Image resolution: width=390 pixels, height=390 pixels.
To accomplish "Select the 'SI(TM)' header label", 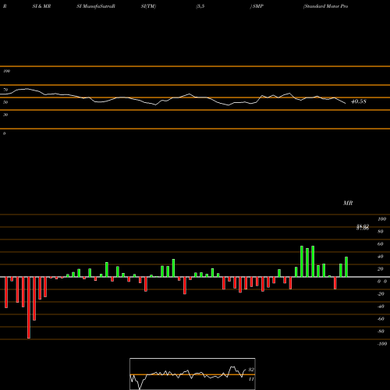I will point(148,6).
